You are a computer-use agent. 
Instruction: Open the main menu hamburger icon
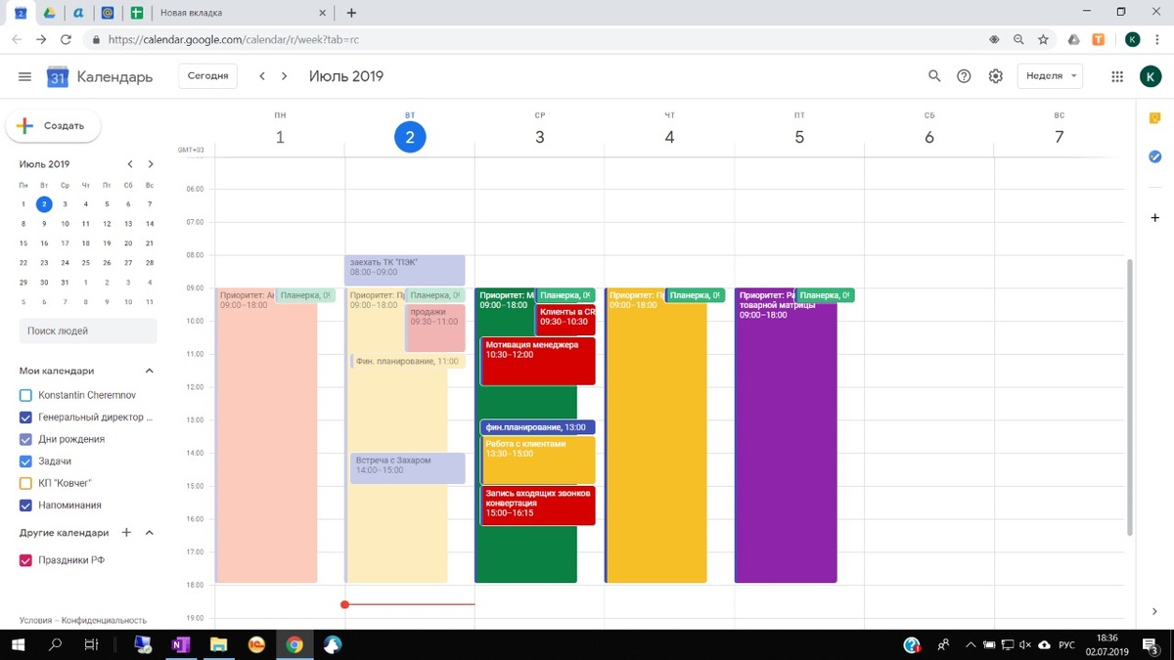click(x=25, y=76)
